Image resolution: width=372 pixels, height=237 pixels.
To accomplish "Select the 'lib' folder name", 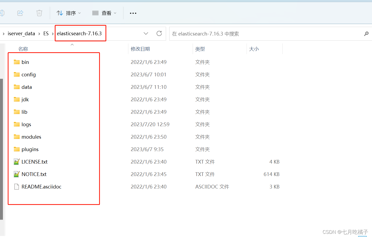I will 24,112.
